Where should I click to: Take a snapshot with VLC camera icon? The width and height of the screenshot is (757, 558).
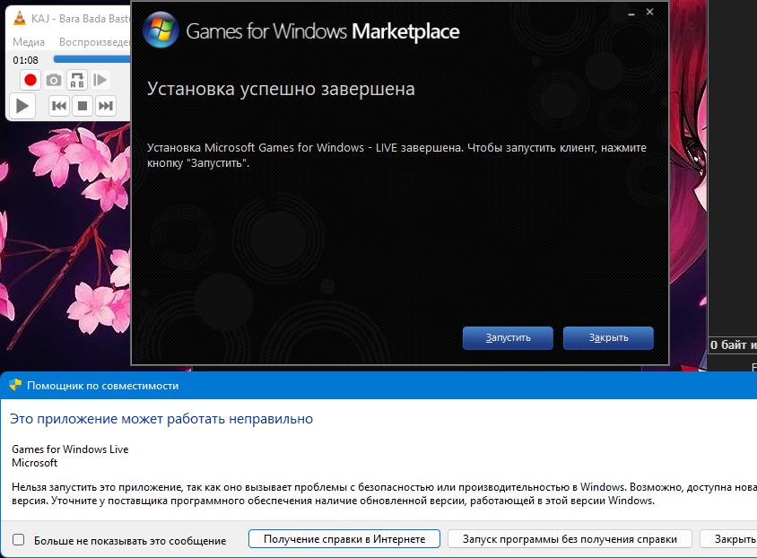[54, 80]
